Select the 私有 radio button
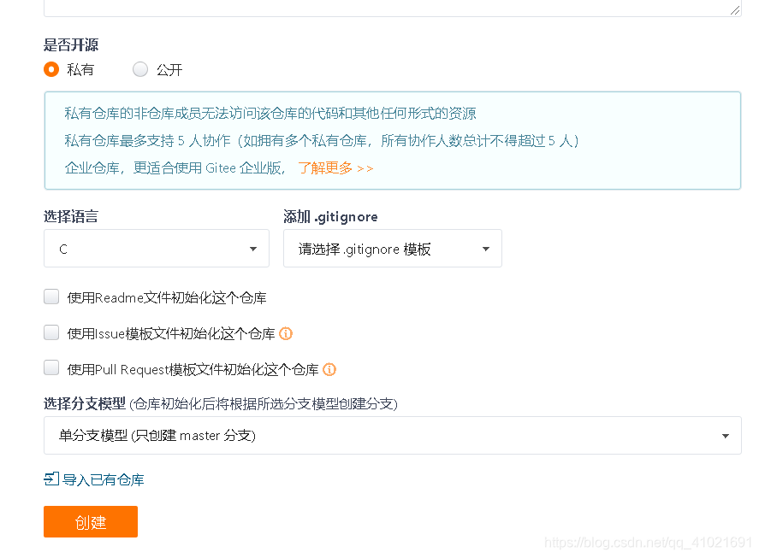This screenshot has width=759, height=558. point(50,69)
